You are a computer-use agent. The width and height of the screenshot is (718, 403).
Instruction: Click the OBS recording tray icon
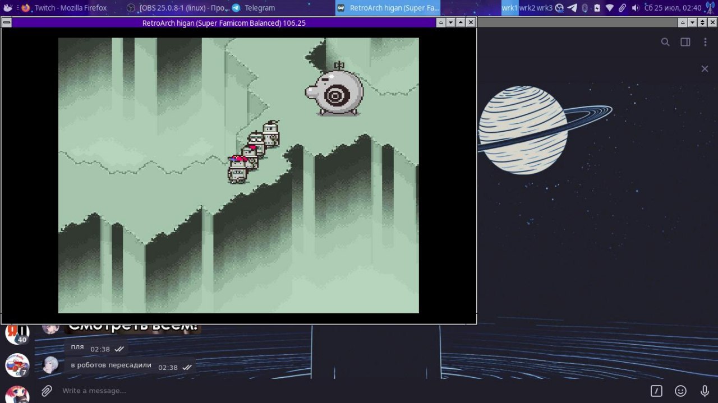click(559, 8)
